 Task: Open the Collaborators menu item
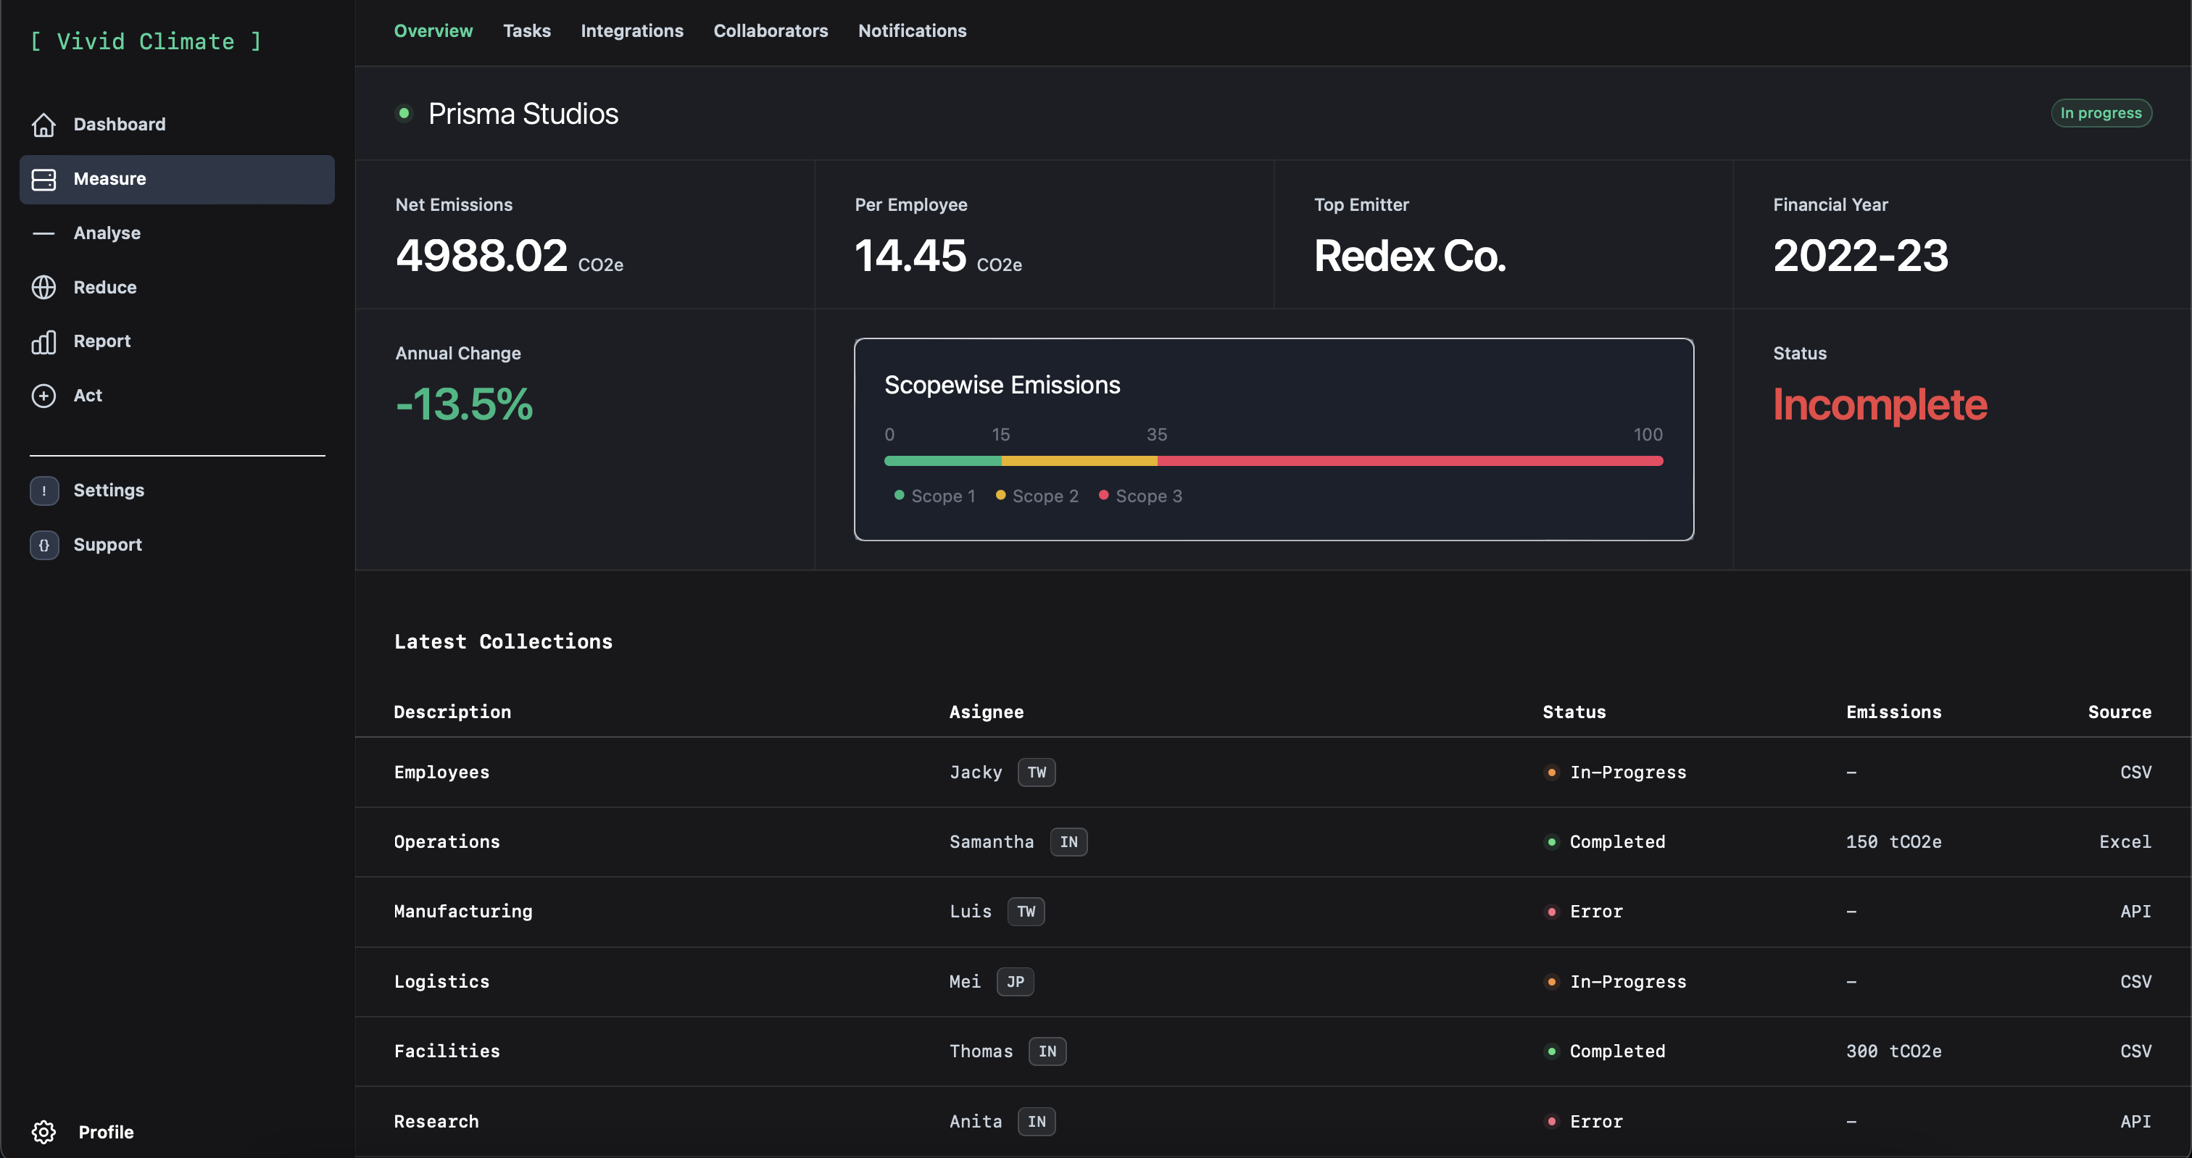(770, 32)
